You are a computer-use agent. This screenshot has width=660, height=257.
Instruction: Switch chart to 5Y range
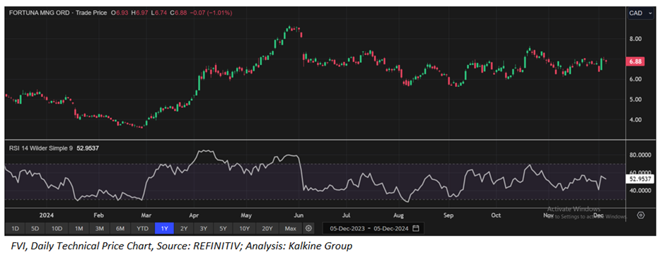coord(223,229)
